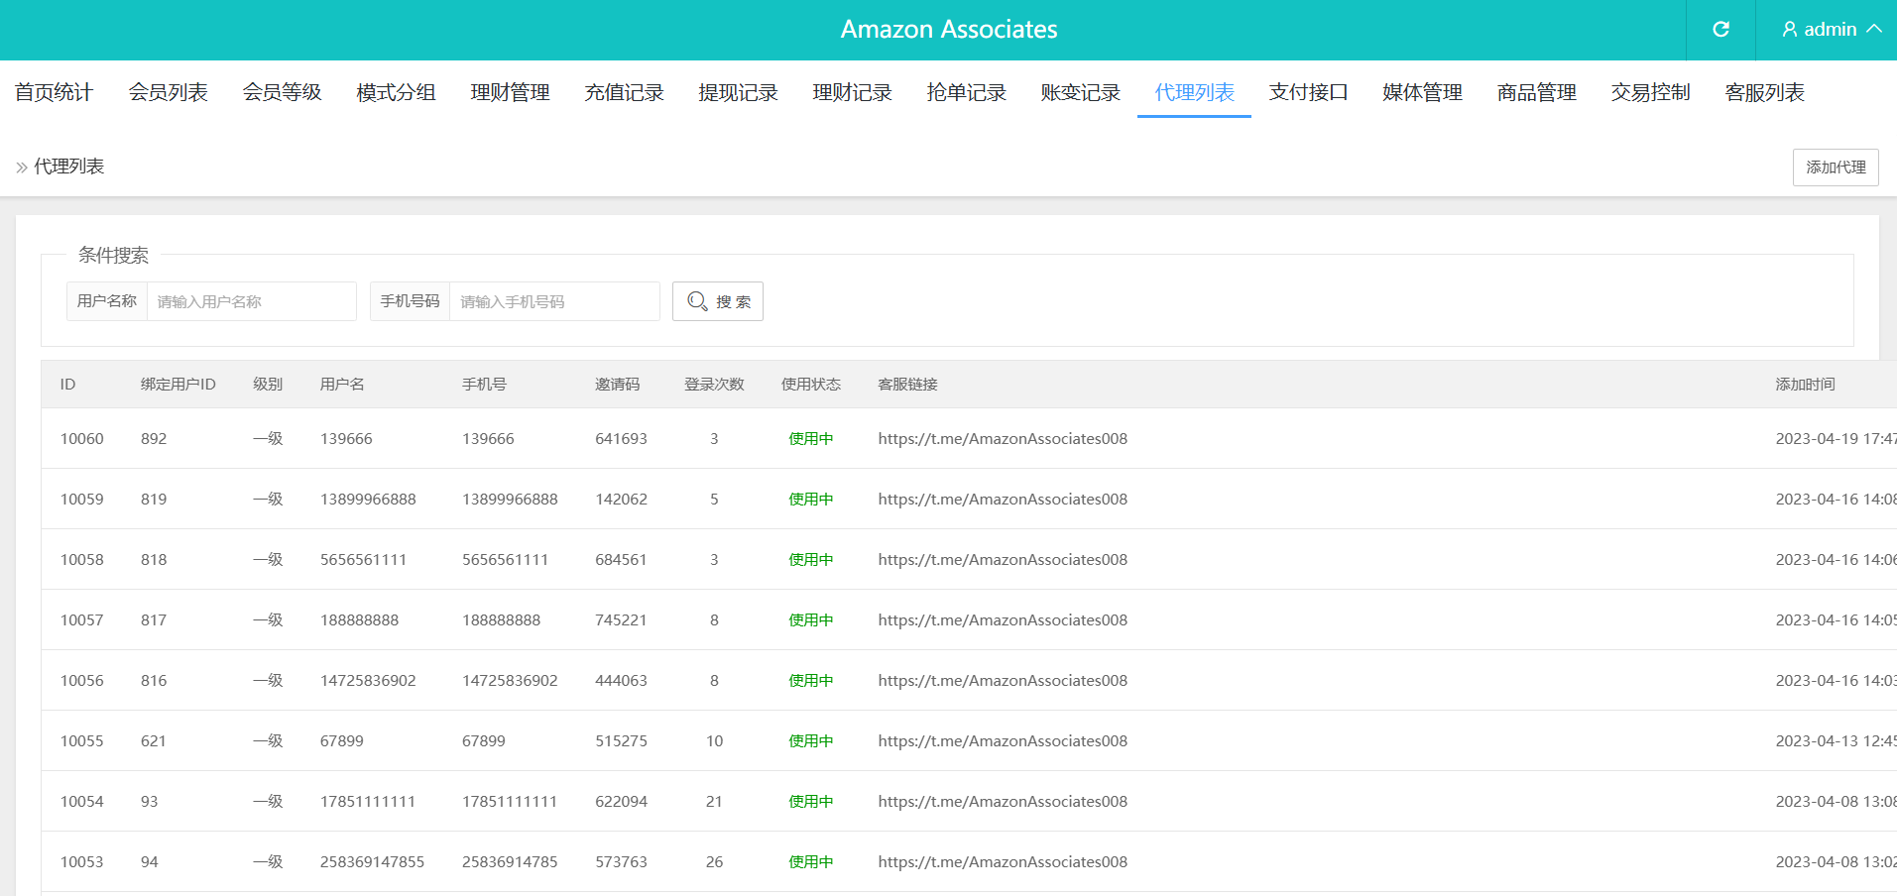The height and width of the screenshot is (896, 1897).
Task: Go to 账变记录 tab
Action: (1081, 92)
